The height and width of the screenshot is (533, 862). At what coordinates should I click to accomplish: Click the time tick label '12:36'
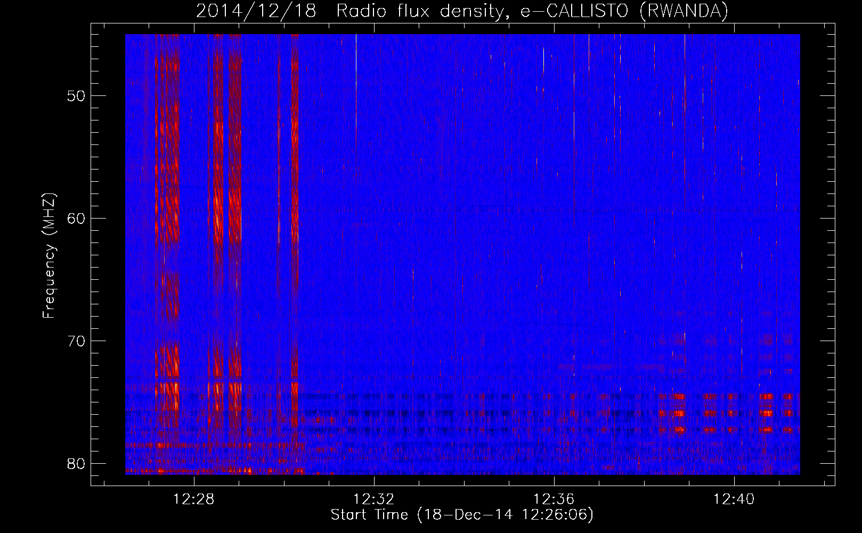pos(554,499)
